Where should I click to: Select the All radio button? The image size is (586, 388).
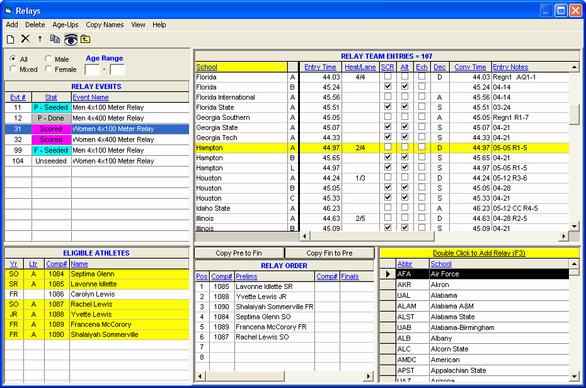[13, 59]
